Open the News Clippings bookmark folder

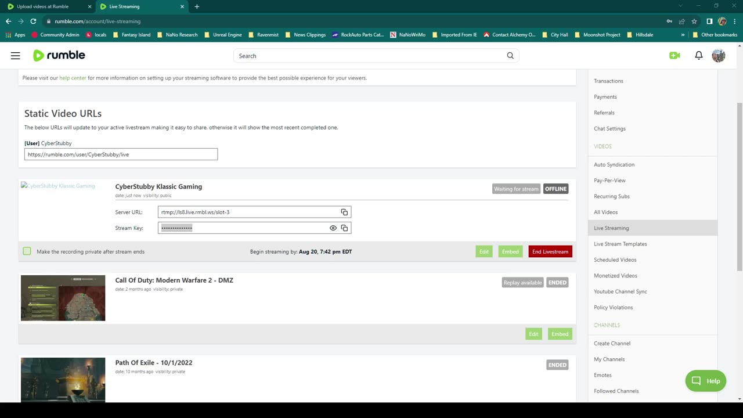[305, 35]
